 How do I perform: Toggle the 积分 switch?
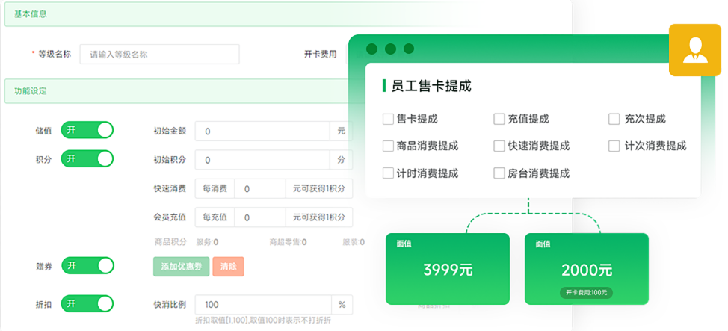87,158
